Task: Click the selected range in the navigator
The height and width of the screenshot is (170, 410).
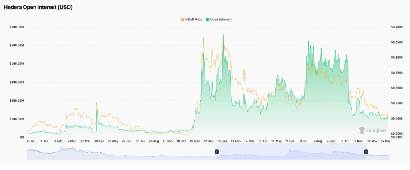Action: (x=291, y=152)
